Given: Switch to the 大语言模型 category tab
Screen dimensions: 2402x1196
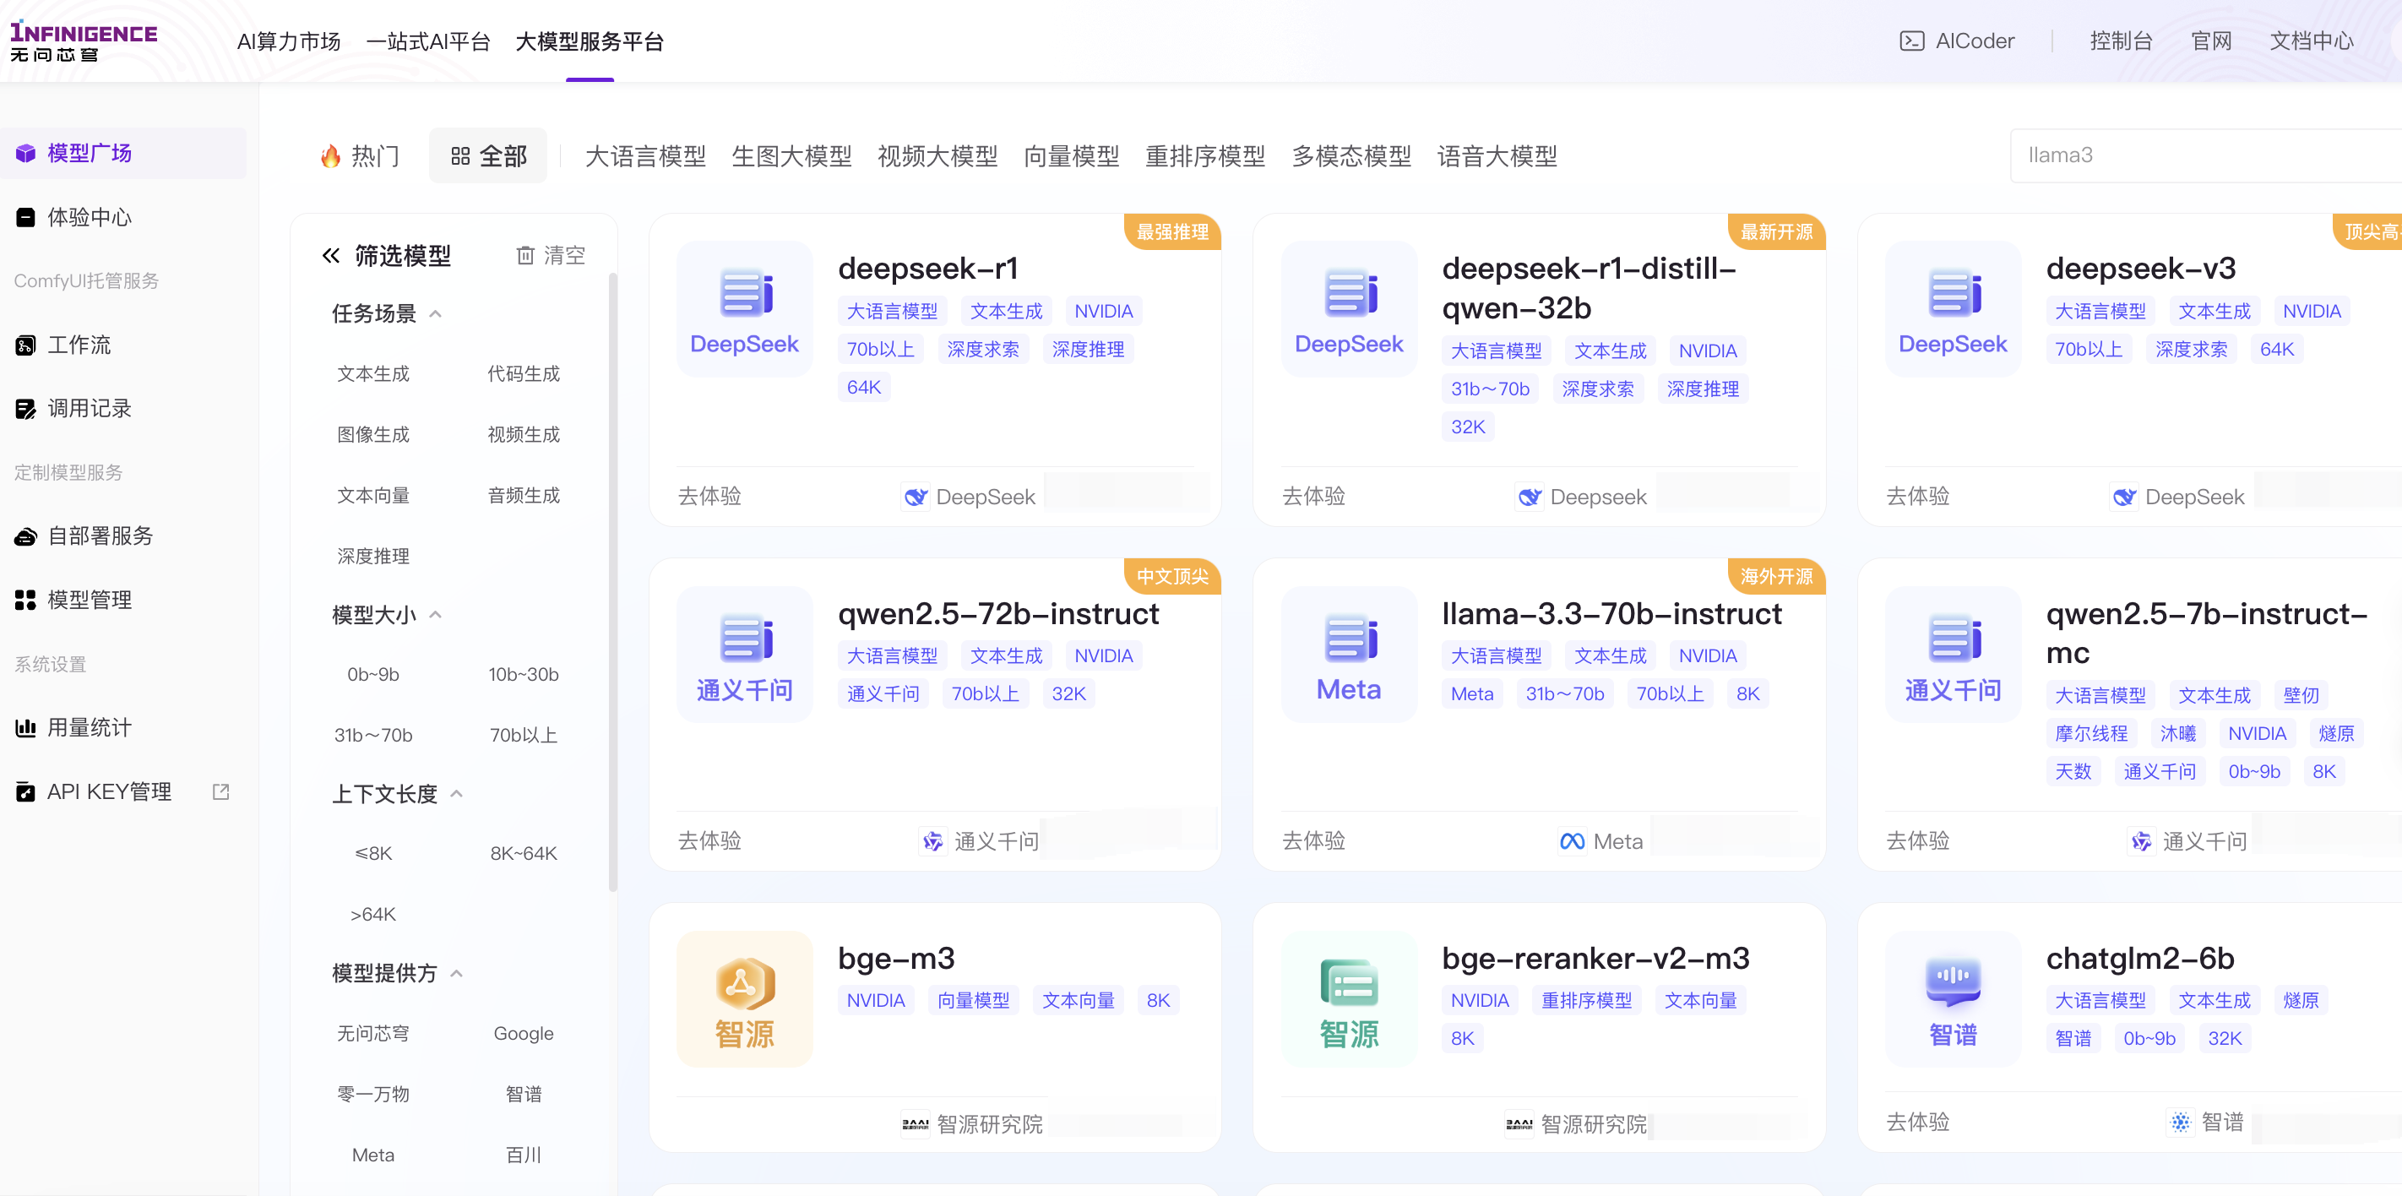Looking at the screenshot, I should point(645,155).
